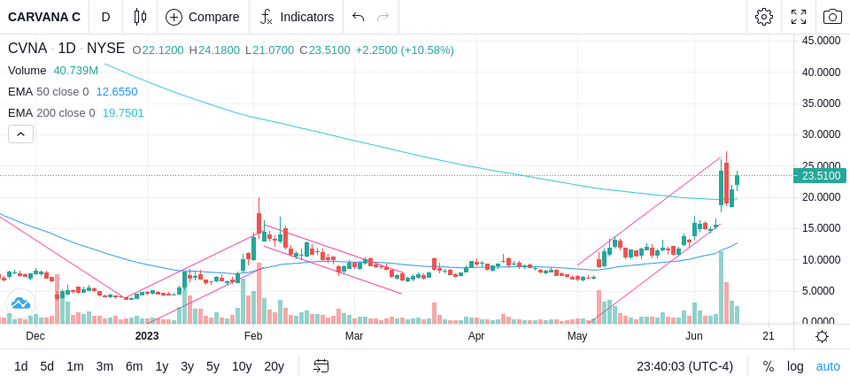Select the Volume indicator legend
This screenshot has height=383, width=850.
pos(27,71)
